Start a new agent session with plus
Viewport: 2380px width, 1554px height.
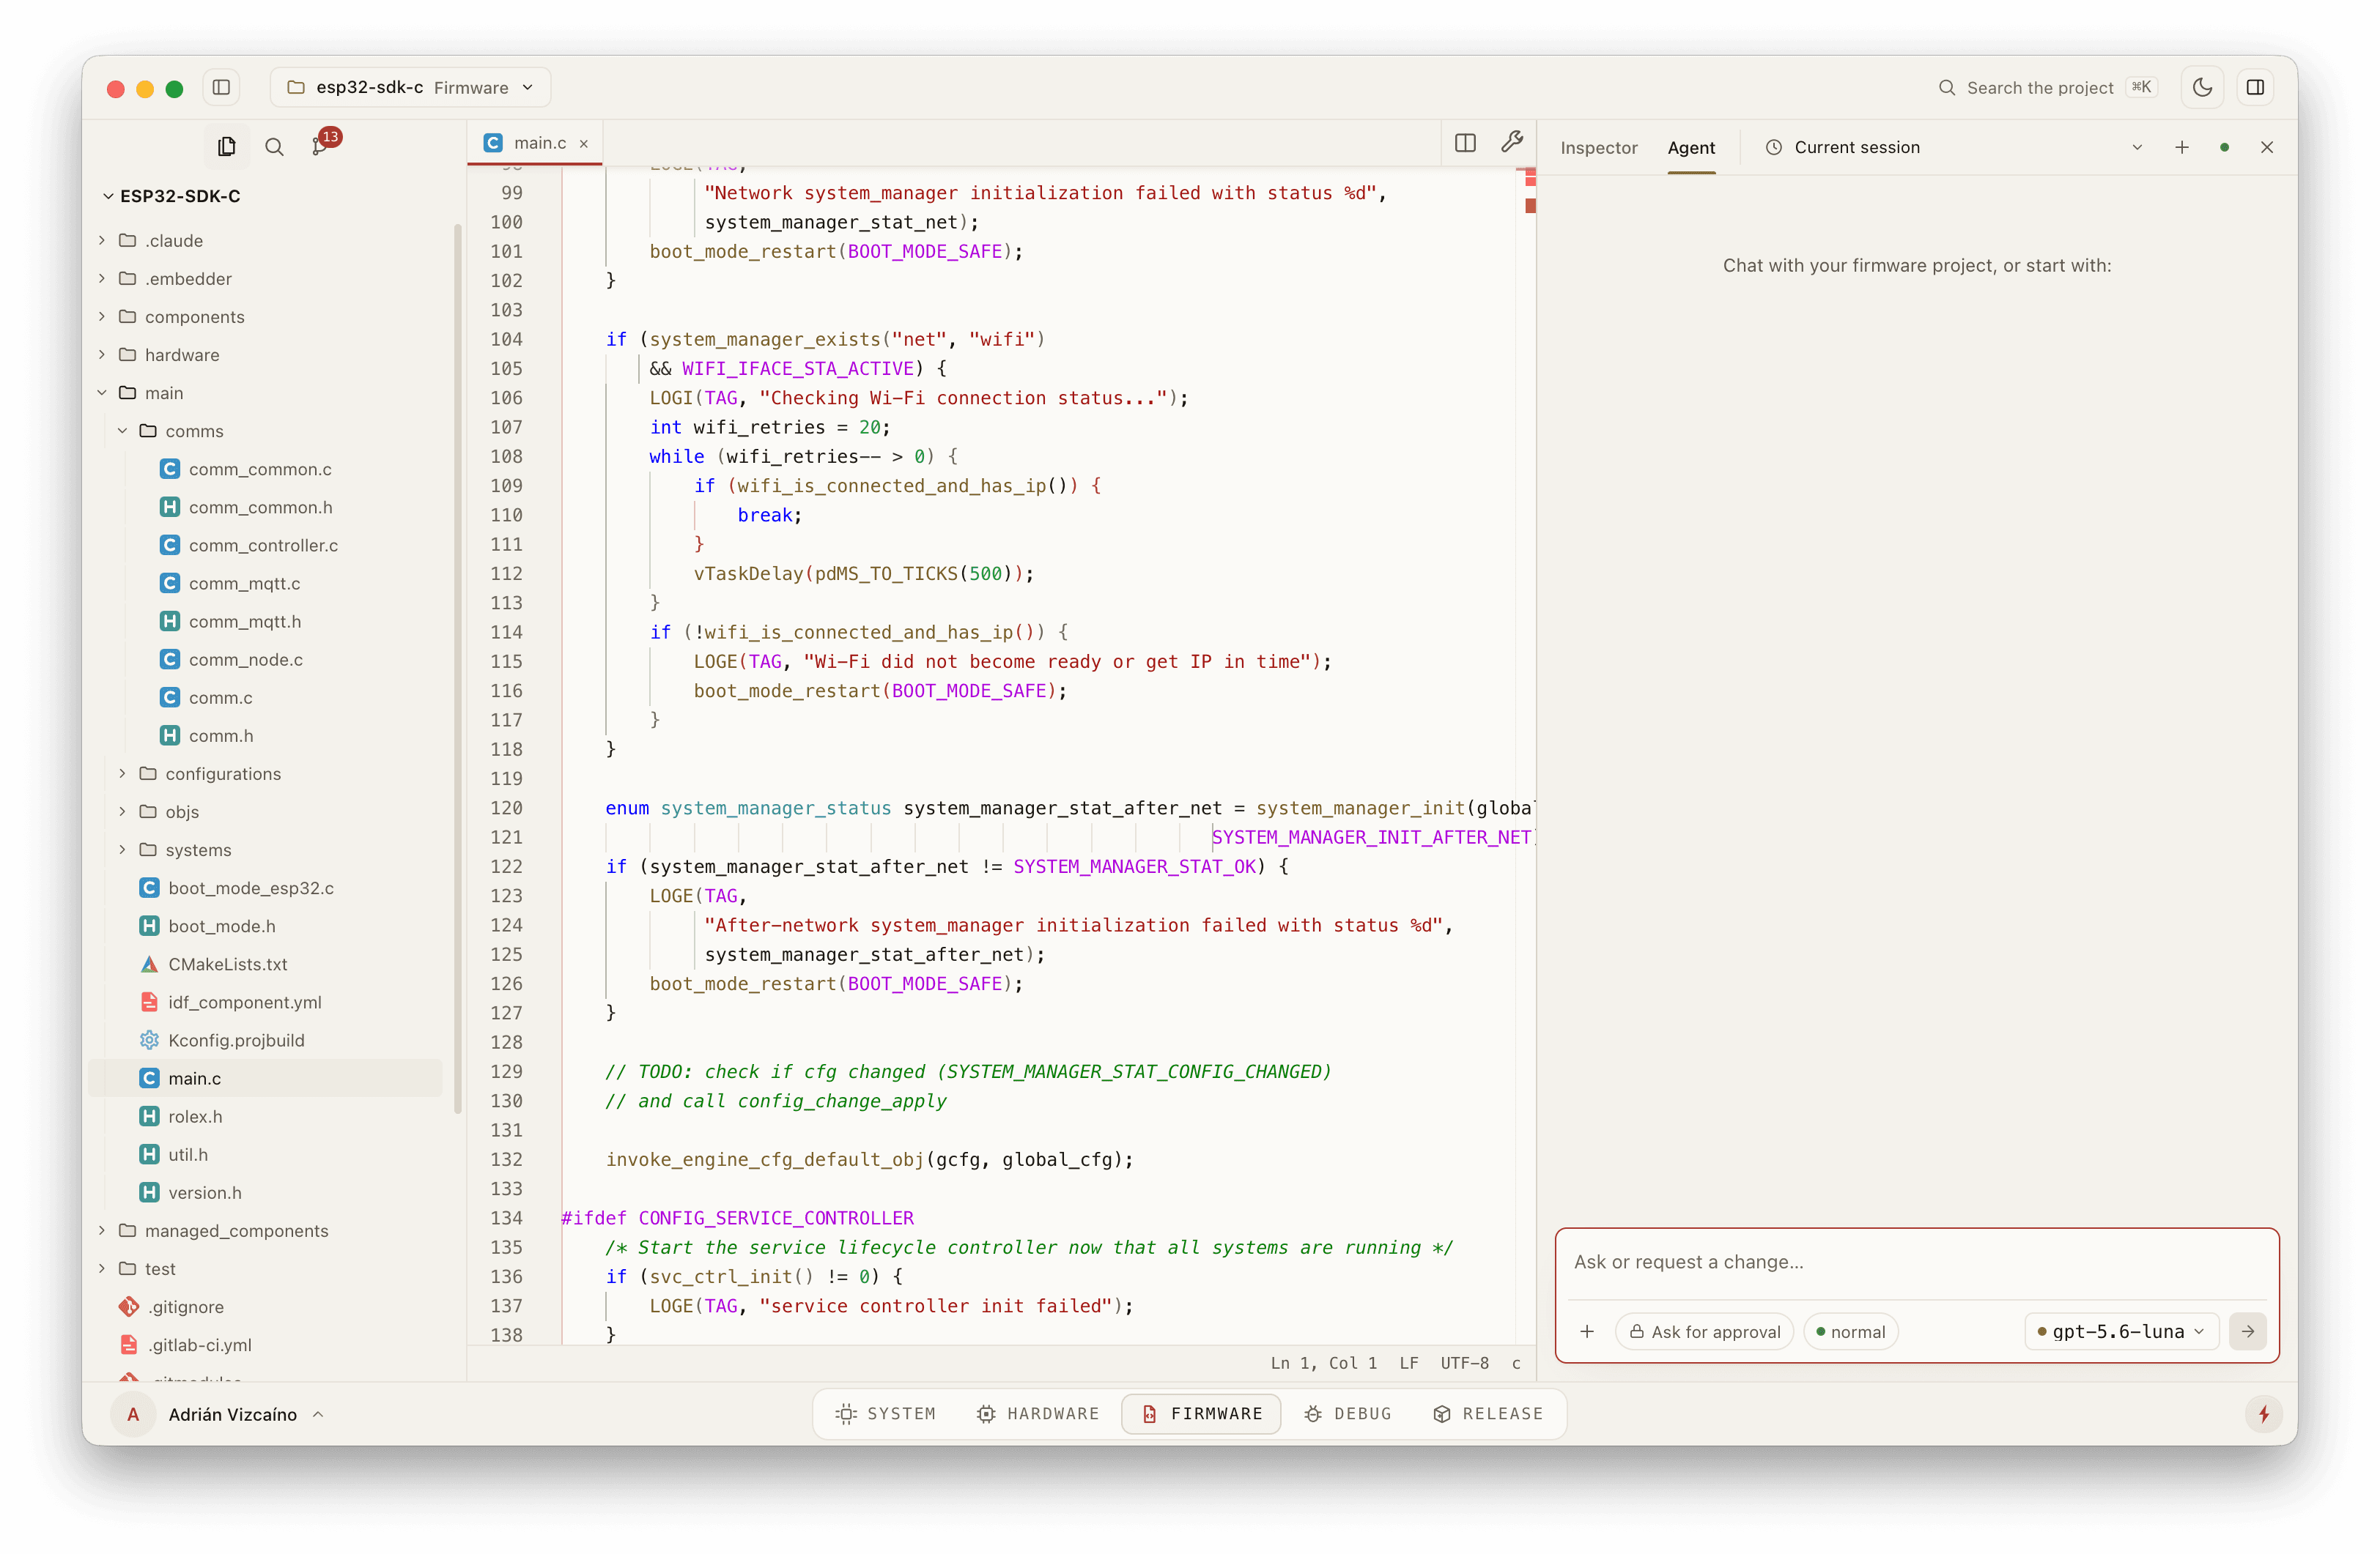click(2181, 147)
